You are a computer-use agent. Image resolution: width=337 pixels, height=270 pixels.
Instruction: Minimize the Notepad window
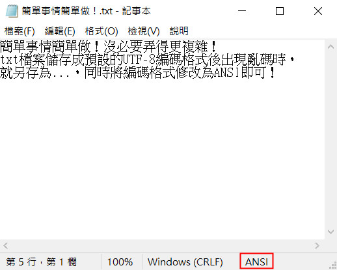click(242, 11)
